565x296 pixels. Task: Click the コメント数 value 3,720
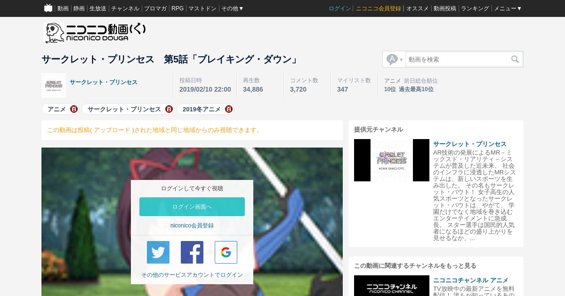pos(298,89)
